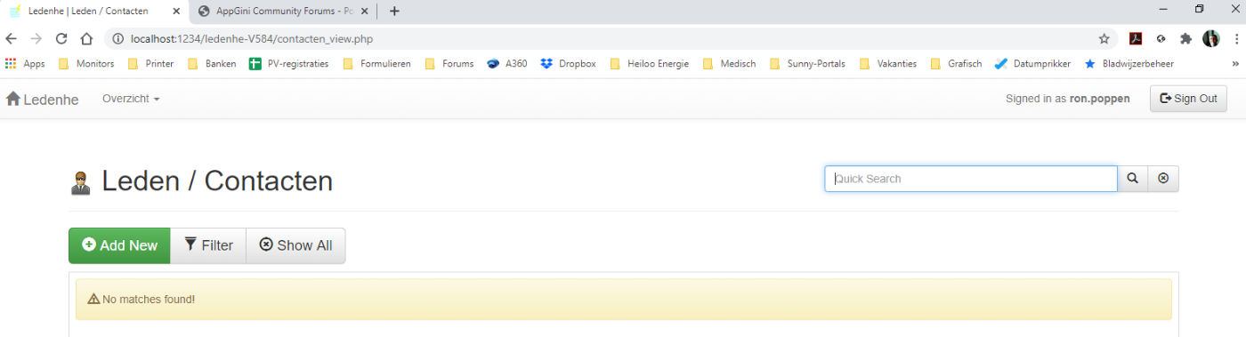This screenshot has width=1246, height=337.
Task: Click the extension icon next to Acrobat
Action: (1161, 38)
